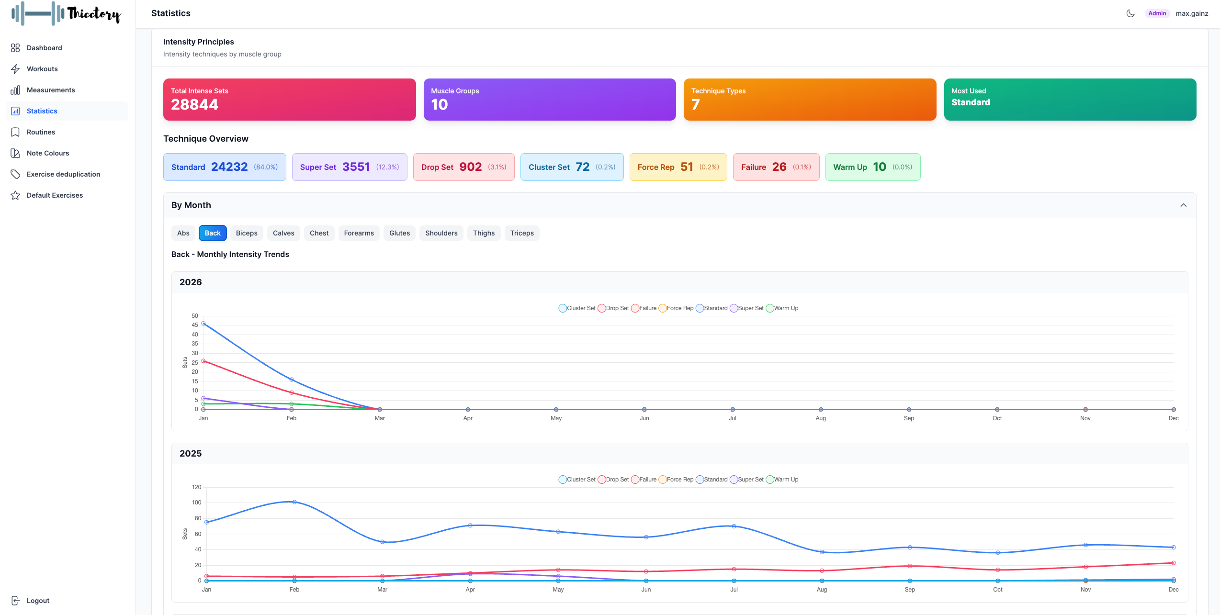Hide the Drop Set line in the 2026 chart
The height and width of the screenshot is (615, 1220).
point(613,308)
